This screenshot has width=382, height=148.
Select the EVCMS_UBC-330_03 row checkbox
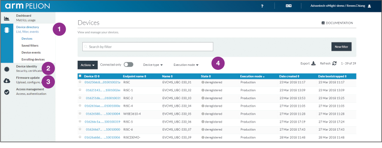[x=80, y=98]
